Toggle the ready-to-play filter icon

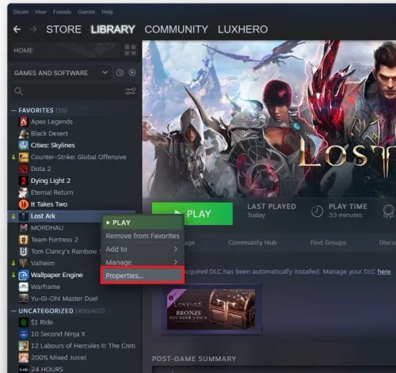coord(132,73)
